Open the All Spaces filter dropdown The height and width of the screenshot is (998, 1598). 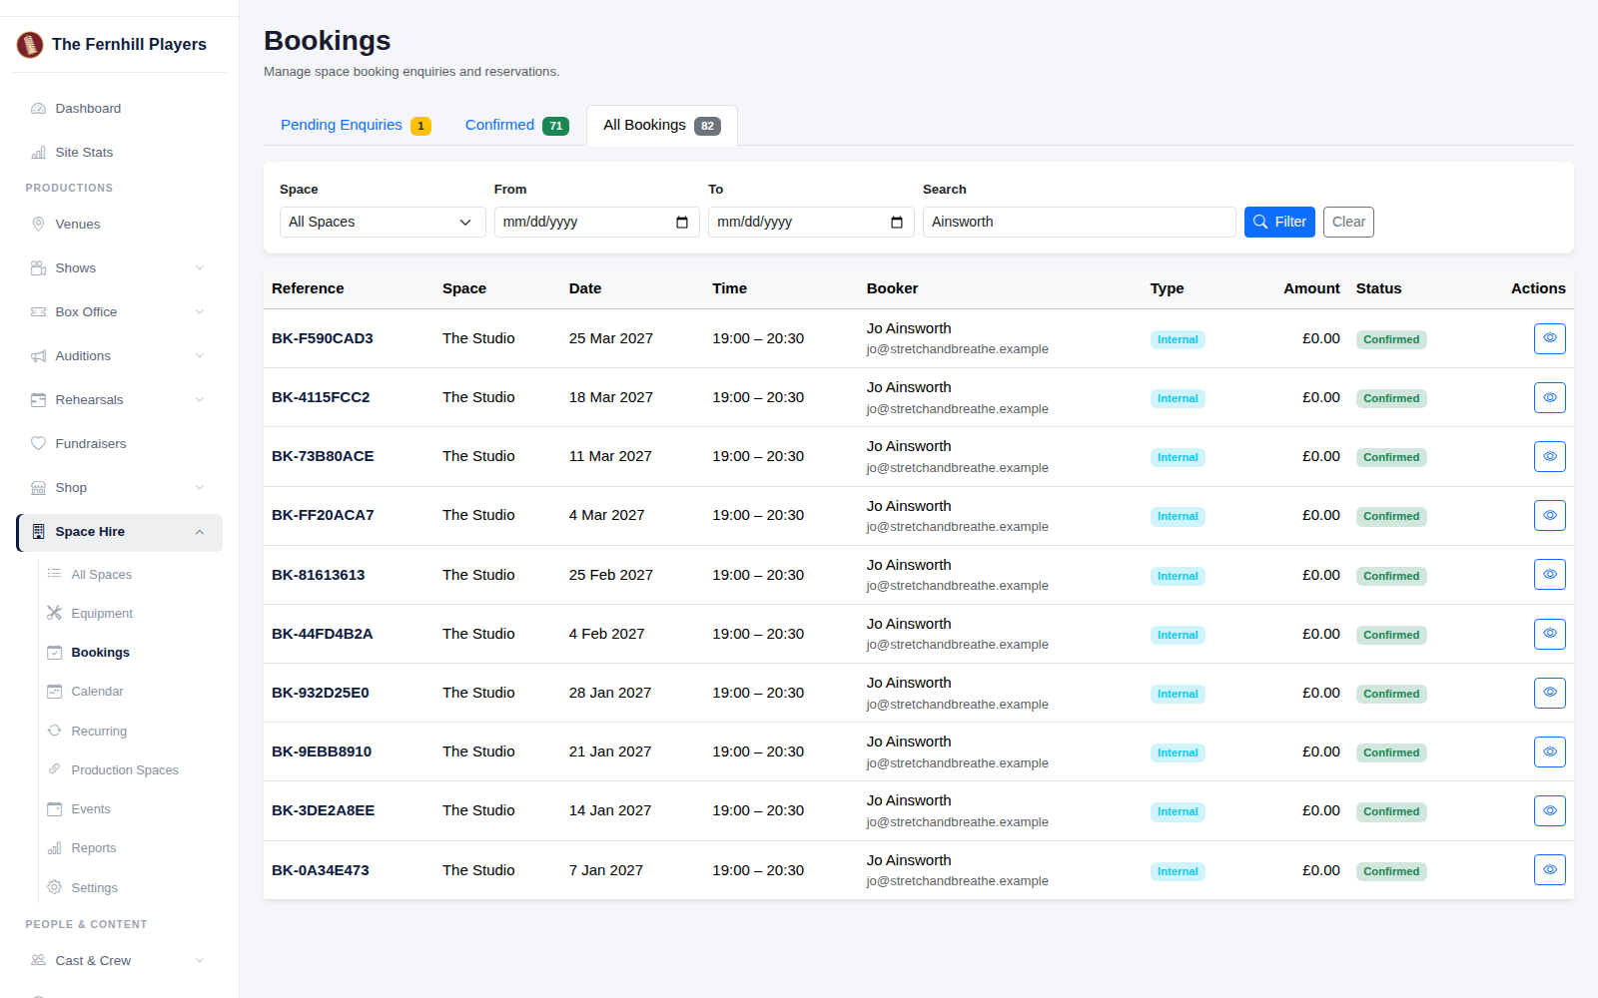[x=383, y=222]
